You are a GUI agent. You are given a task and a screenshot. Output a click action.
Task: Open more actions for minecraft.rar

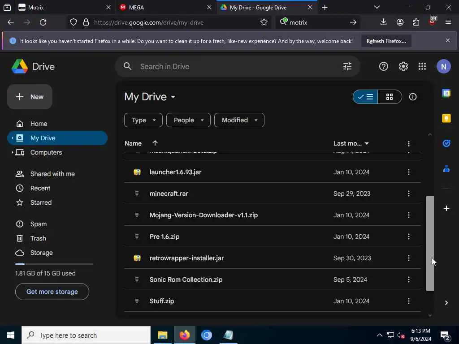(409, 193)
